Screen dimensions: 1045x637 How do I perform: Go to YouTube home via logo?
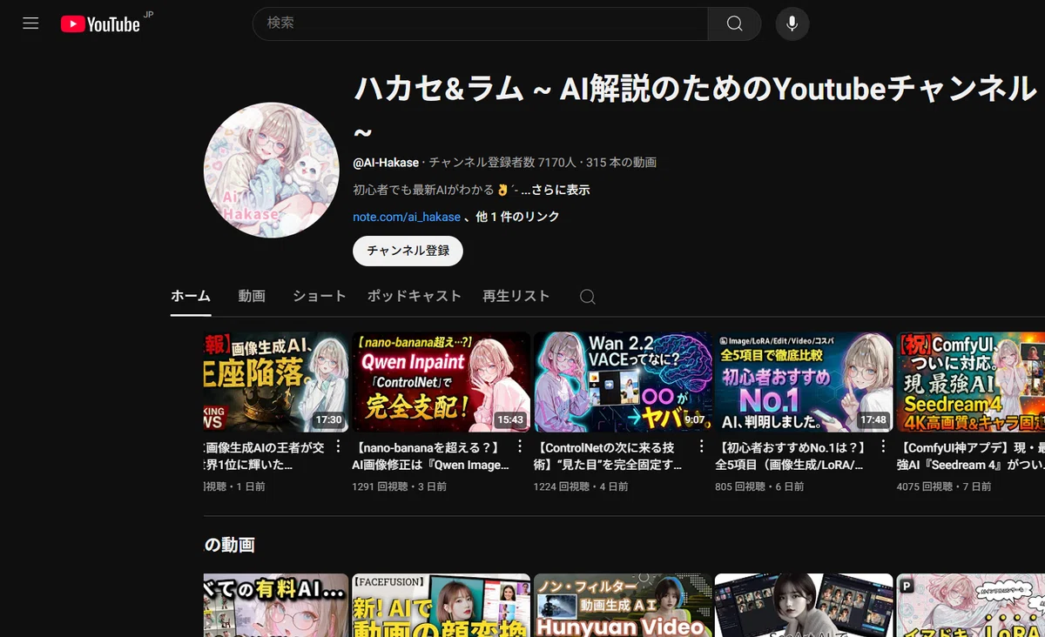(101, 24)
